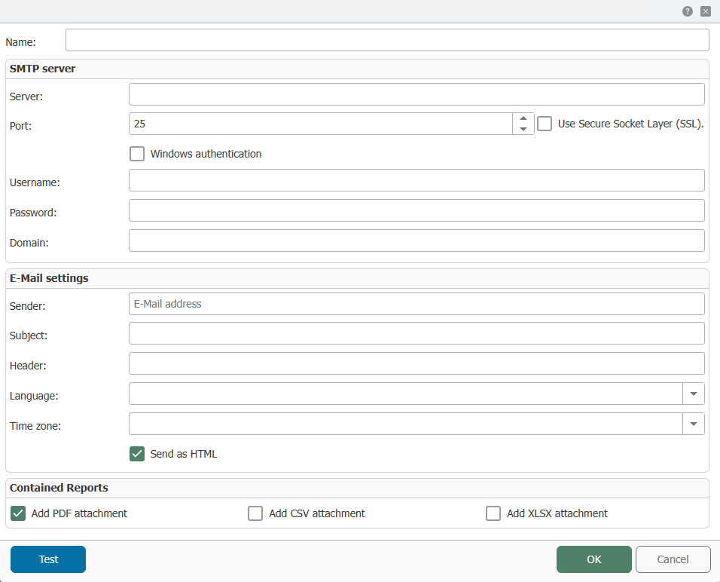Toggle Windows authentication checkbox
Viewport: 720px width, 582px height.
[x=137, y=154]
